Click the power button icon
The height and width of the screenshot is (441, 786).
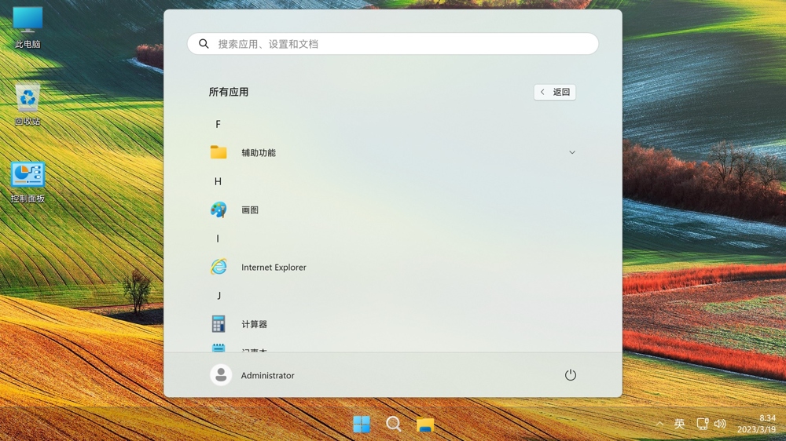(571, 375)
